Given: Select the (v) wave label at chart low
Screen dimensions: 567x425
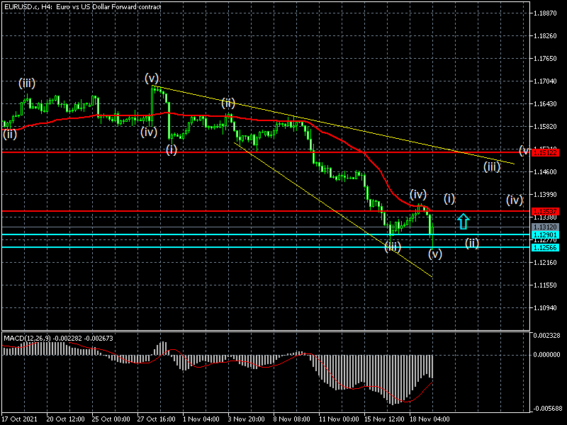Looking at the screenshot, I should 435,253.
